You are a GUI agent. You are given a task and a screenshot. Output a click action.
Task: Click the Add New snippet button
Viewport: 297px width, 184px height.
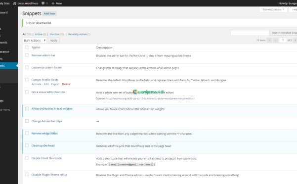49,14
